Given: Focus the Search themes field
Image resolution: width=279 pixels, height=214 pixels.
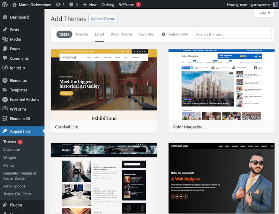Looking at the screenshot, I should coord(233,34).
